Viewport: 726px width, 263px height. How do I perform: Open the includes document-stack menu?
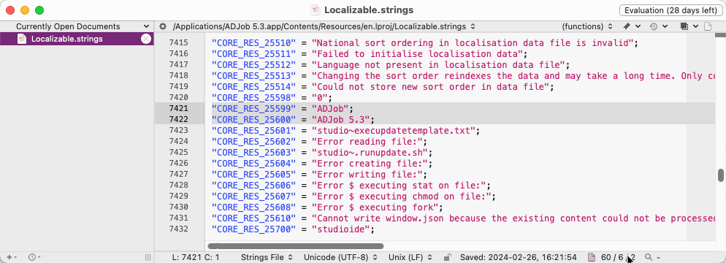click(x=689, y=26)
